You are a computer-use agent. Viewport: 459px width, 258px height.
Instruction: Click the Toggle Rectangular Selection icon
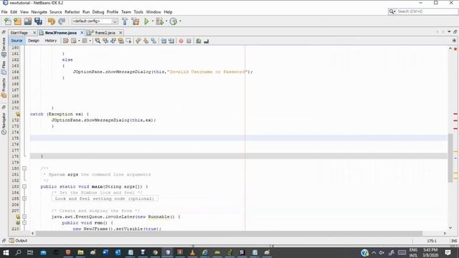coord(128,41)
